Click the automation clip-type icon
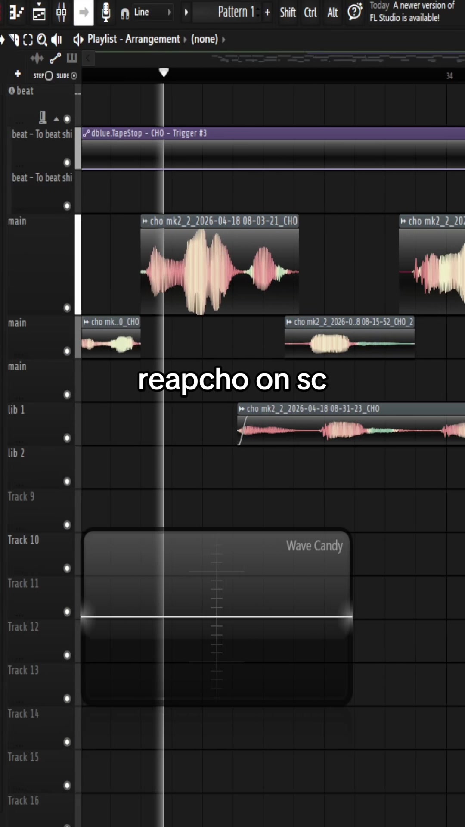Image resolution: width=465 pixels, height=827 pixels. tap(55, 58)
